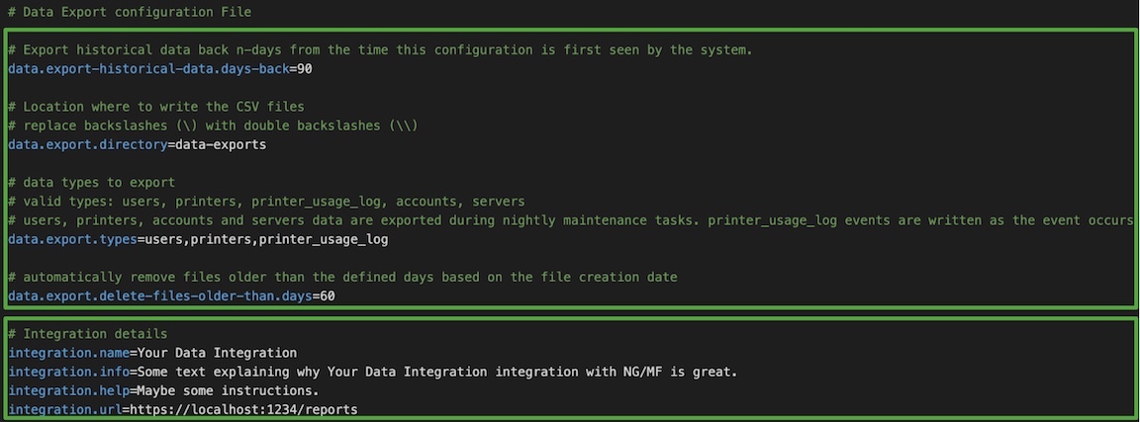Image resolution: width=1140 pixels, height=422 pixels.
Task: Click the data-exports directory value
Action: click(x=221, y=144)
